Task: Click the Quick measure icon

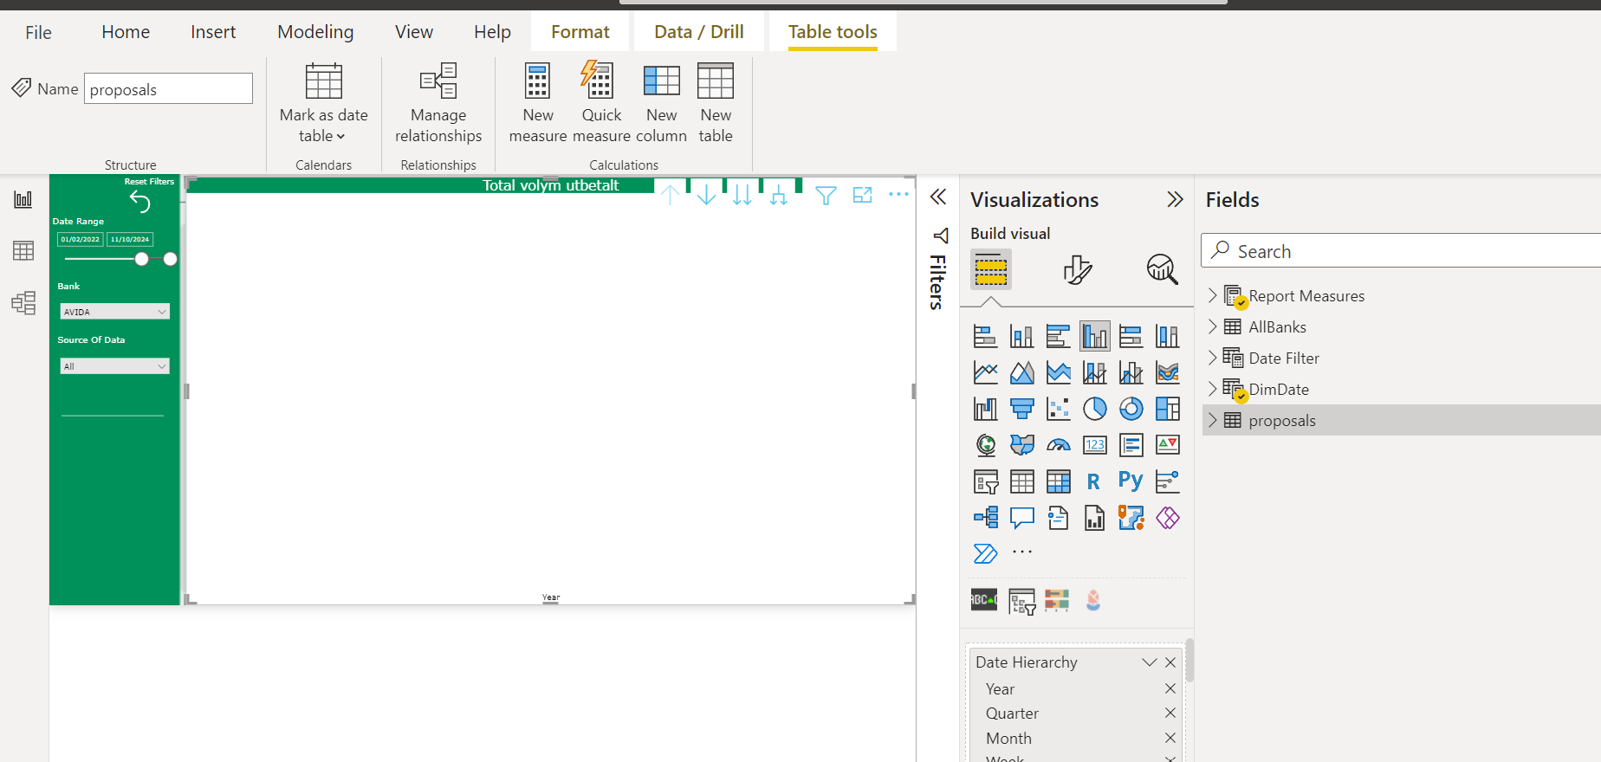Action: pyautogui.click(x=598, y=79)
